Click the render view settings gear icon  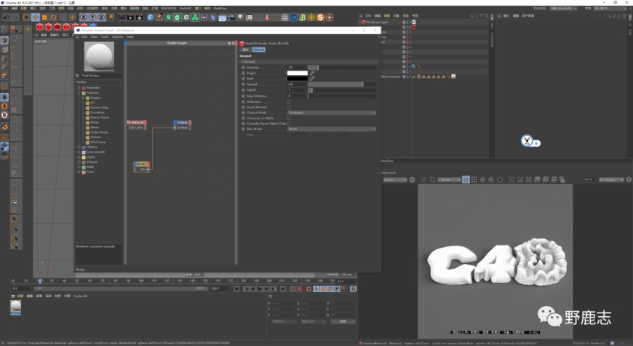[x=629, y=180]
